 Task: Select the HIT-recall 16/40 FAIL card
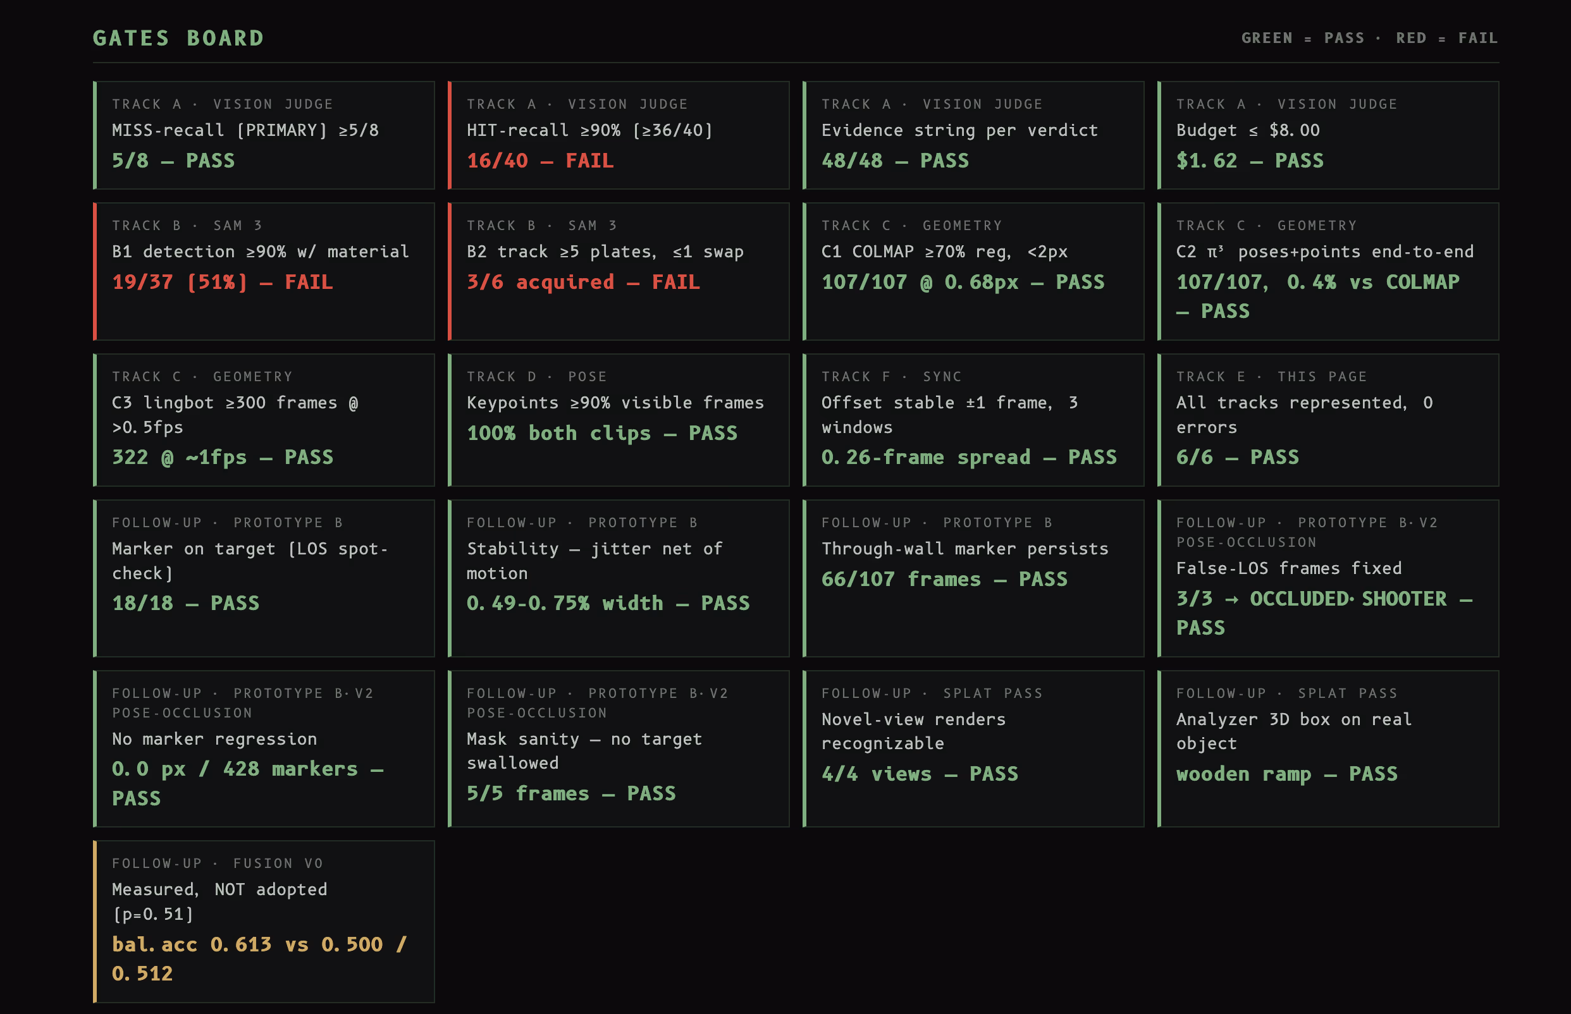(619, 135)
